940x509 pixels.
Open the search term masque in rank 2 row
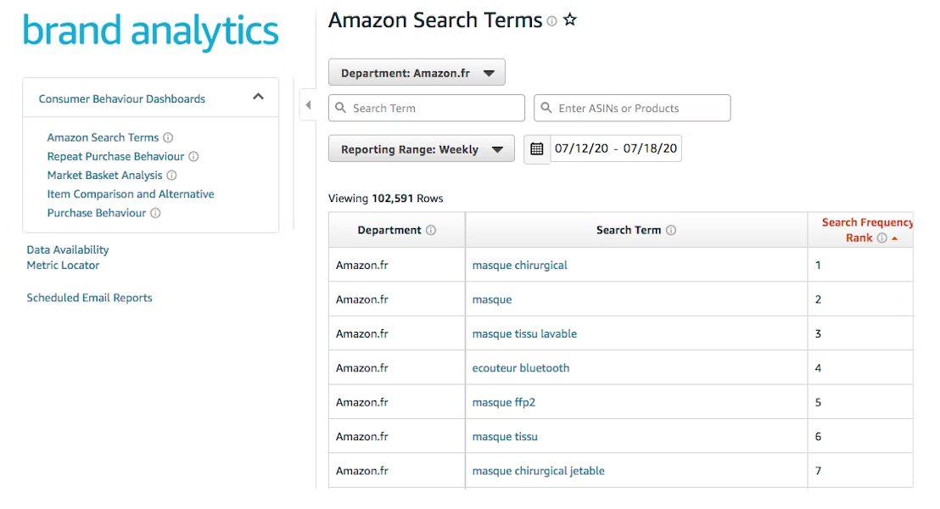click(492, 299)
